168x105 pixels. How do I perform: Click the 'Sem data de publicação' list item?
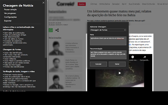tap(14, 33)
